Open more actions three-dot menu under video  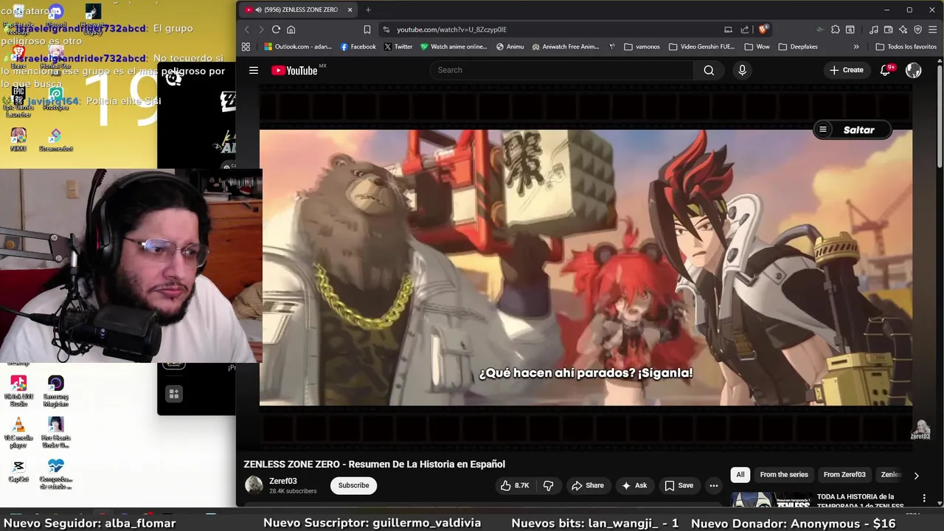[x=713, y=485]
